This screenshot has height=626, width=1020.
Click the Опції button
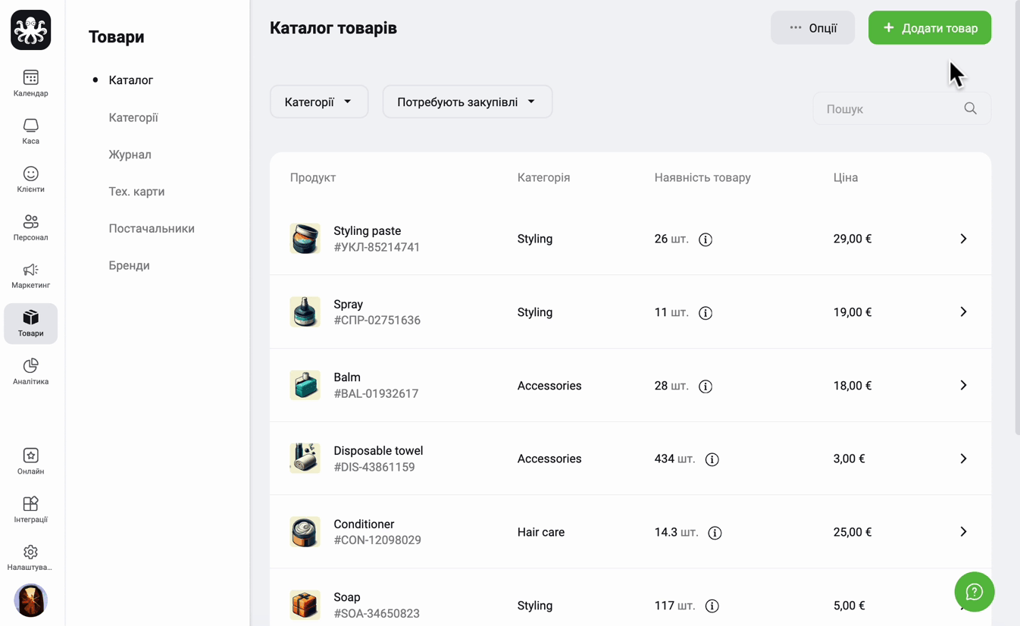(x=813, y=28)
